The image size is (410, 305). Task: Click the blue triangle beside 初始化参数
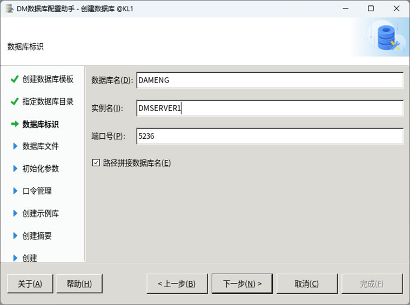pos(15,168)
